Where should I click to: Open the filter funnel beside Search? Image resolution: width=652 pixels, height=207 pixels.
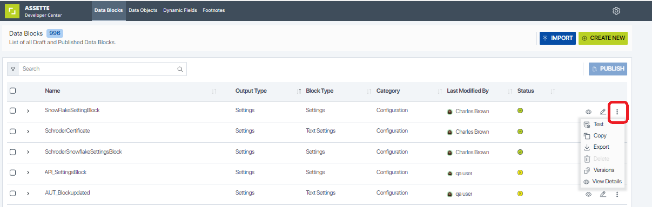point(13,69)
